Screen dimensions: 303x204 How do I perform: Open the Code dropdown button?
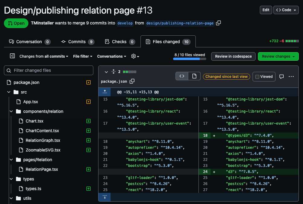pyautogui.click(x=286, y=10)
